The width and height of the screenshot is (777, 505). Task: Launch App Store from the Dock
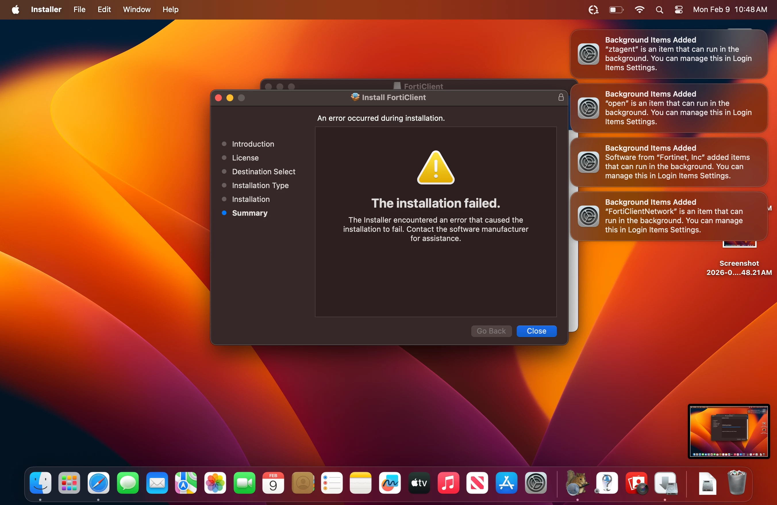(507, 483)
